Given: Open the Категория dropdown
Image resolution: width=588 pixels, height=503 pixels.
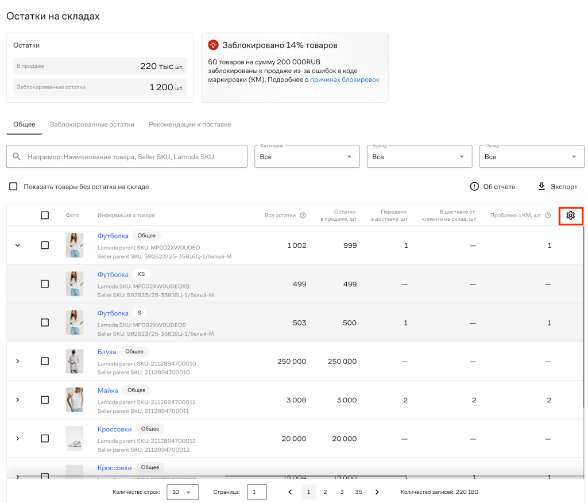Looking at the screenshot, I should (307, 156).
